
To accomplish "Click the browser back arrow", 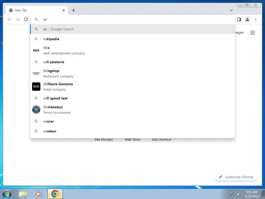I will pos(9,19).
